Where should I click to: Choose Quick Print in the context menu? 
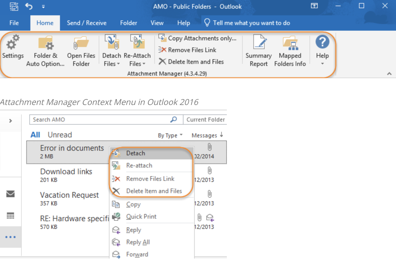152,217
